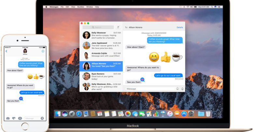Open Launchpad rocket icon in Dock

coord(72,114)
